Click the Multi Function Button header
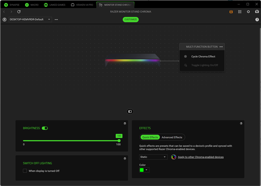This screenshot has width=261, height=186. 202,47
